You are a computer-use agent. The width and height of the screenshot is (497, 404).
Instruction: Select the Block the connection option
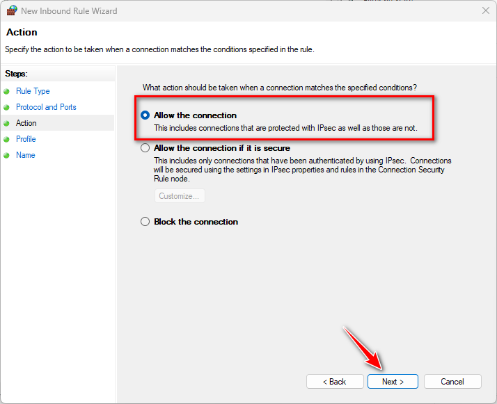pos(145,222)
